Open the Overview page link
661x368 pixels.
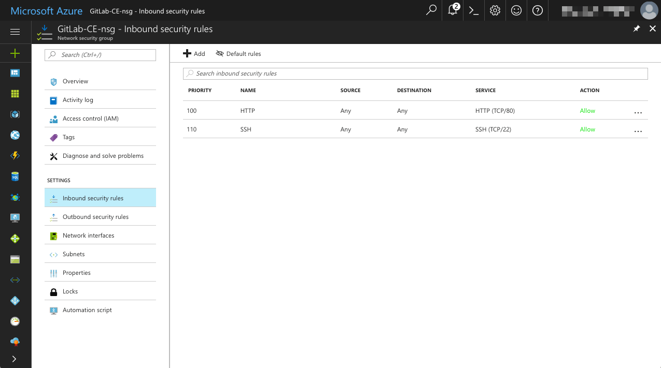tap(76, 81)
